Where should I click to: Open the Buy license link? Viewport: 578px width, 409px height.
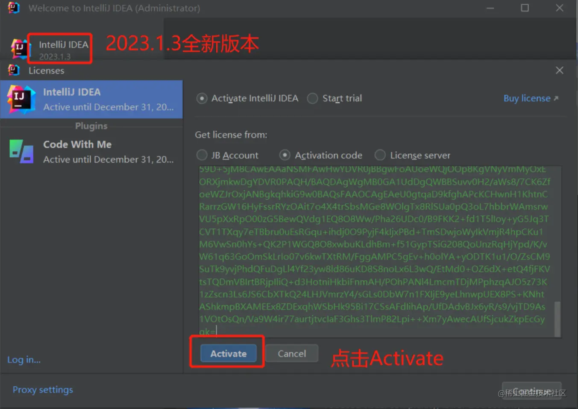click(527, 98)
